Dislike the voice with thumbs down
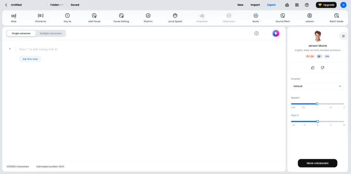Image resolution: width=351 pixels, height=174 pixels. tap(322, 68)
